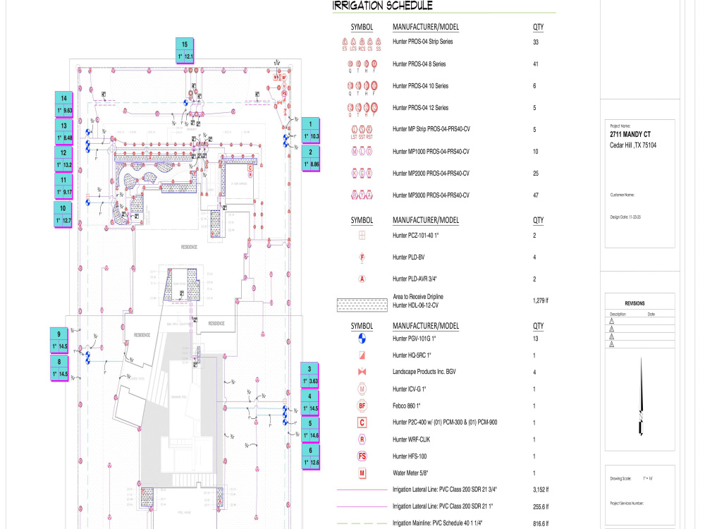Select zone 4 callout tag
705x529 pixels.
(x=310, y=402)
